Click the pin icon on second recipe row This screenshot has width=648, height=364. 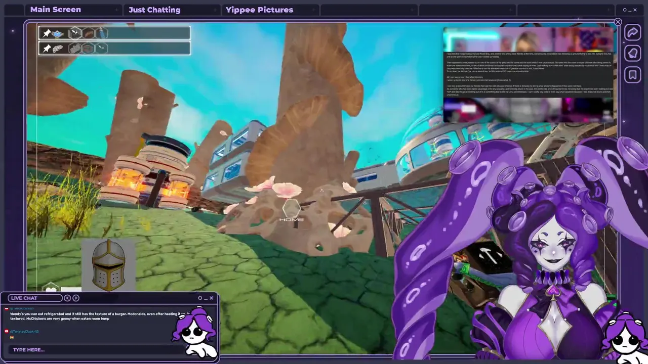coord(47,49)
